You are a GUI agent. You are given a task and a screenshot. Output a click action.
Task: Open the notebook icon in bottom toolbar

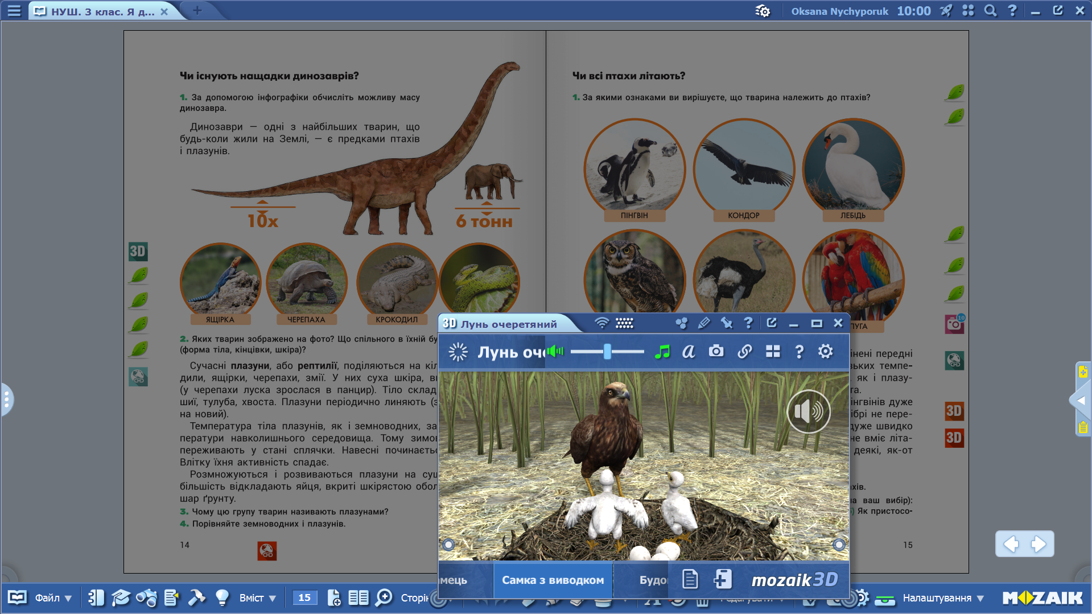[96, 597]
